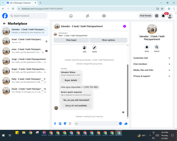Open the Groups icon in top navigation
Screen dimensions: 177x141
pyautogui.click(x=104, y=16)
